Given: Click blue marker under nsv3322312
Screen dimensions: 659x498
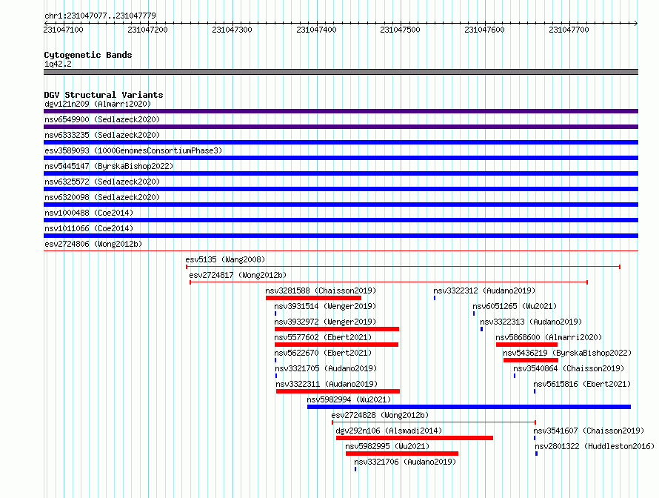Looking at the screenshot, I should coord(435,298).
